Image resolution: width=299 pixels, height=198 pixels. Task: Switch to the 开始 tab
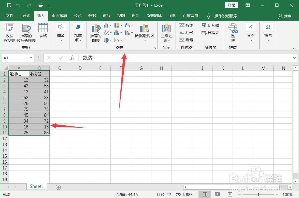[x=26, y=16]
